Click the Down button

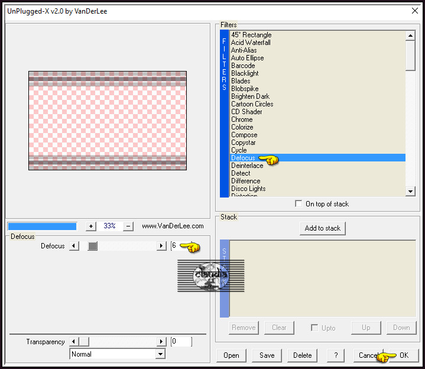coord(401,328)
